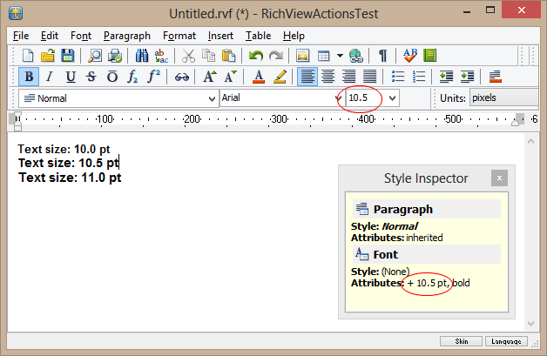Click the Save document icon
This screenshot has width=547, height=356.
click(67, 56)
